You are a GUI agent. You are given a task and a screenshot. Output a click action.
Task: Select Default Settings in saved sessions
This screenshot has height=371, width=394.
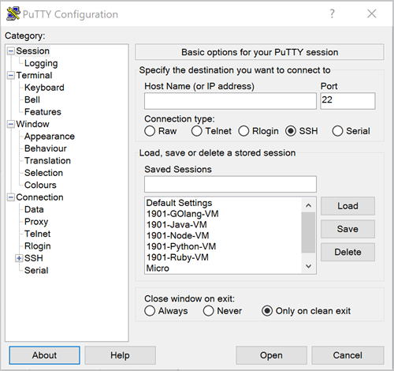223,203
